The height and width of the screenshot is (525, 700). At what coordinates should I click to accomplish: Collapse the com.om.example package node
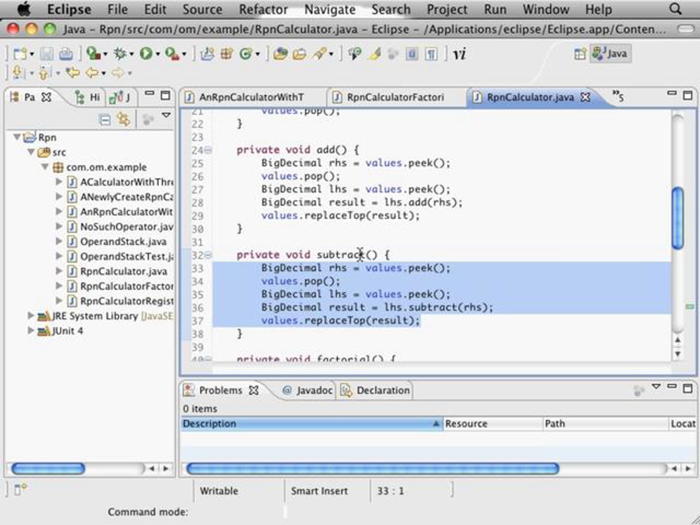coord(45,167)
